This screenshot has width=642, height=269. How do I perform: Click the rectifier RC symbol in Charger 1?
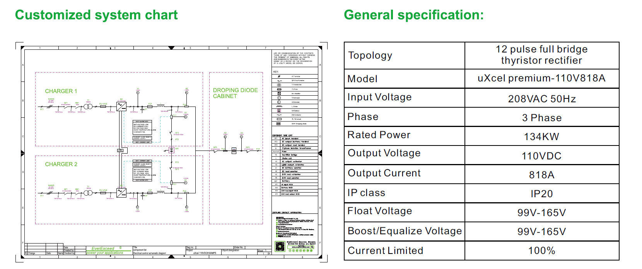121,106
